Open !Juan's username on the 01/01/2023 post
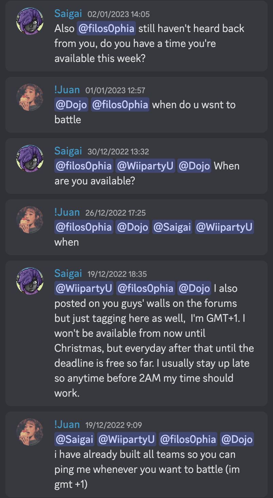Image resolution: width=273 pixels, height=498 pixels. (67, 90)
